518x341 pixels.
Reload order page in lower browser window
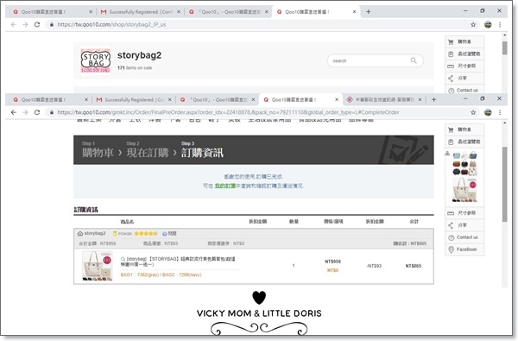coord(37,112)
